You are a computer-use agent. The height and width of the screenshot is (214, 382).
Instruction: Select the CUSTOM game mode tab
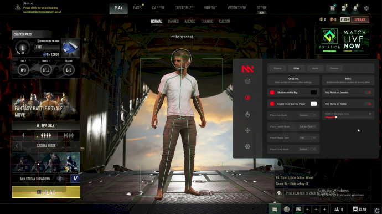tap(224, 21)
